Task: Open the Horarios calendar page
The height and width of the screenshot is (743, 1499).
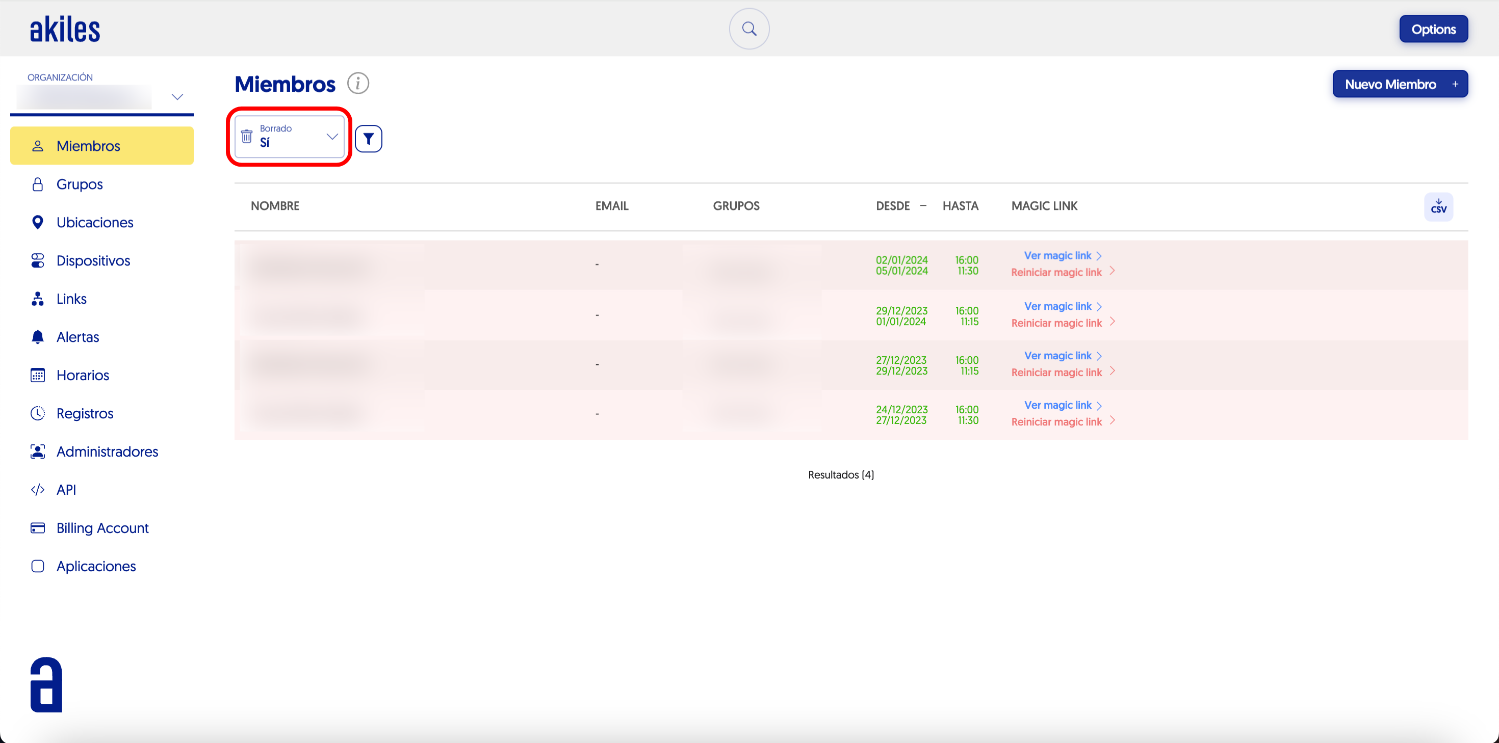Action: (x=83, y=375)
